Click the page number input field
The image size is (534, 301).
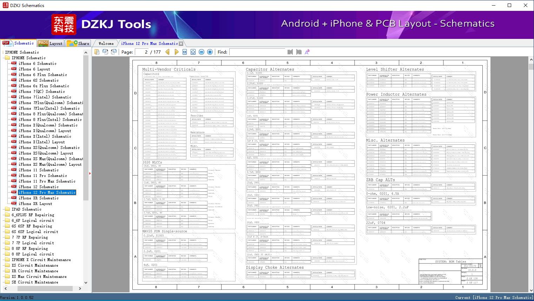click(x=141, y=52)
